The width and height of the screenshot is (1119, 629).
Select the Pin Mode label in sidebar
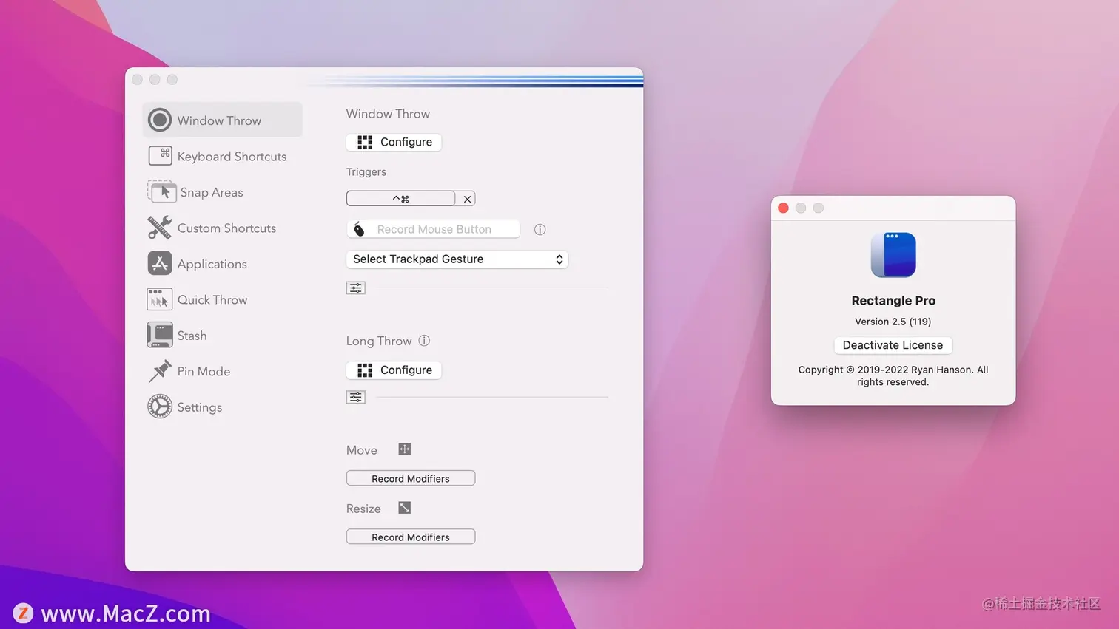click(204, 371)
